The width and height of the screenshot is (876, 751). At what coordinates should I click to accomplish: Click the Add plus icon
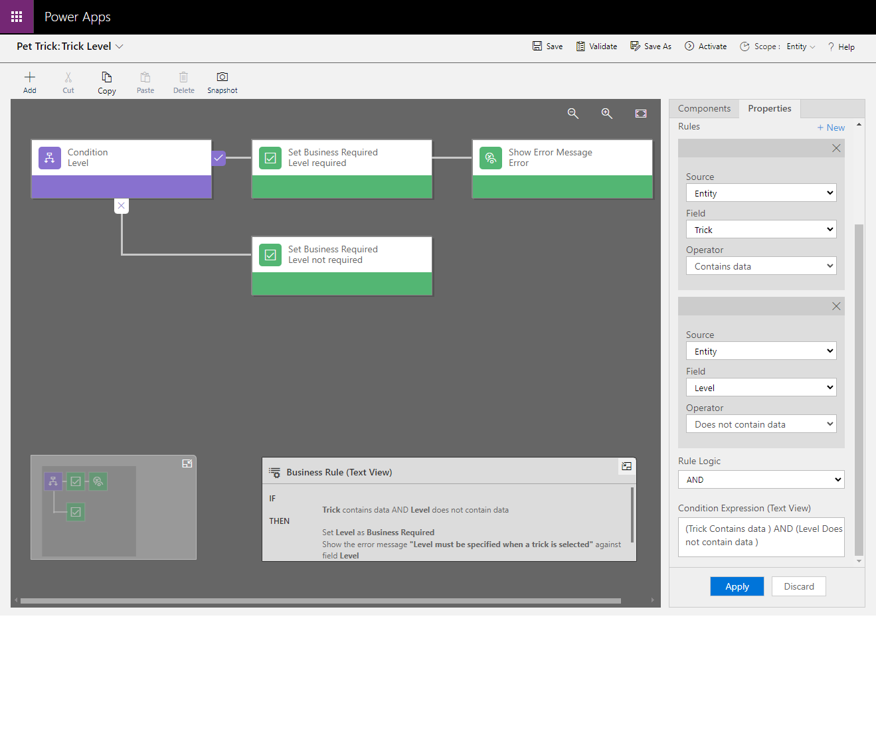tap(30, 77)
